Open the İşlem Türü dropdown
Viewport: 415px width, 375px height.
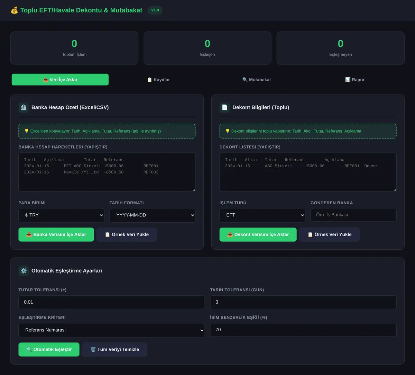[x=262, y=215]
